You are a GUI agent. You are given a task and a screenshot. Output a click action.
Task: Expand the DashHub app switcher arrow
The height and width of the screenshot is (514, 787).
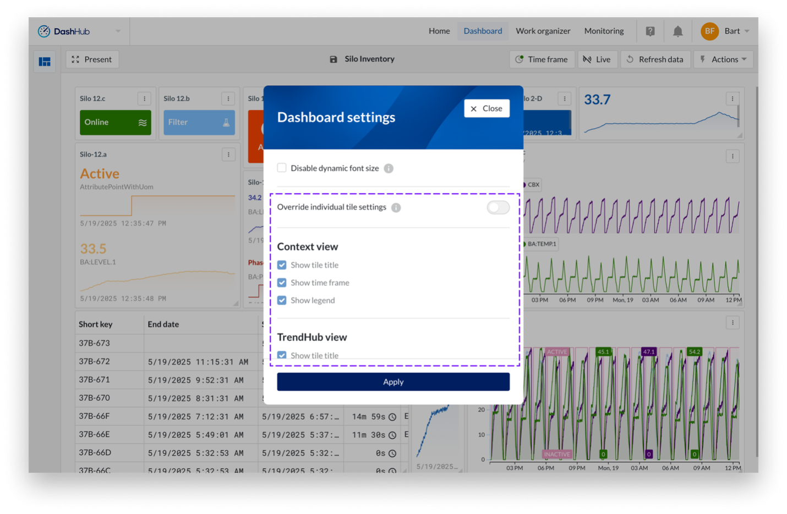point(118,31)
